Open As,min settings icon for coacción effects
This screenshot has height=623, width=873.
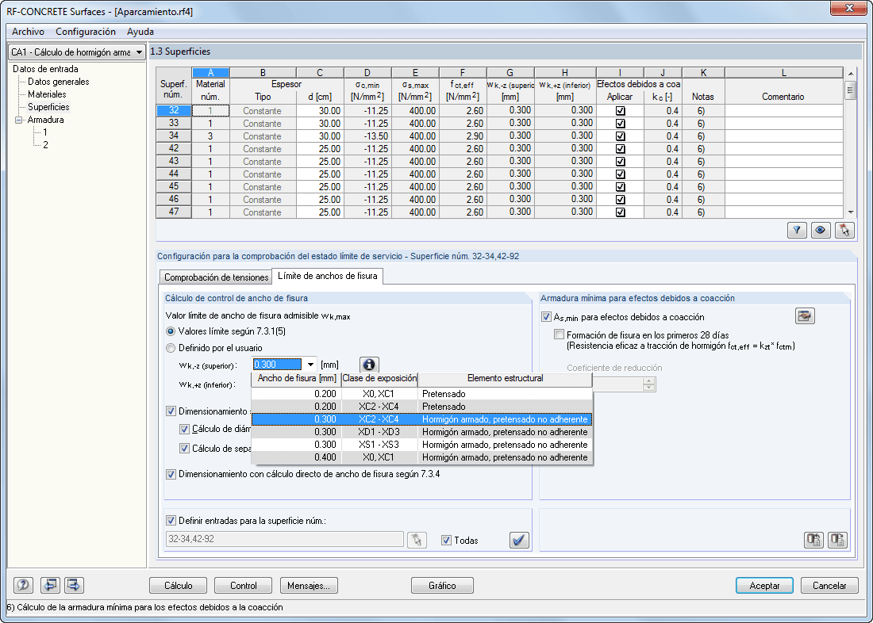(805, 316)
